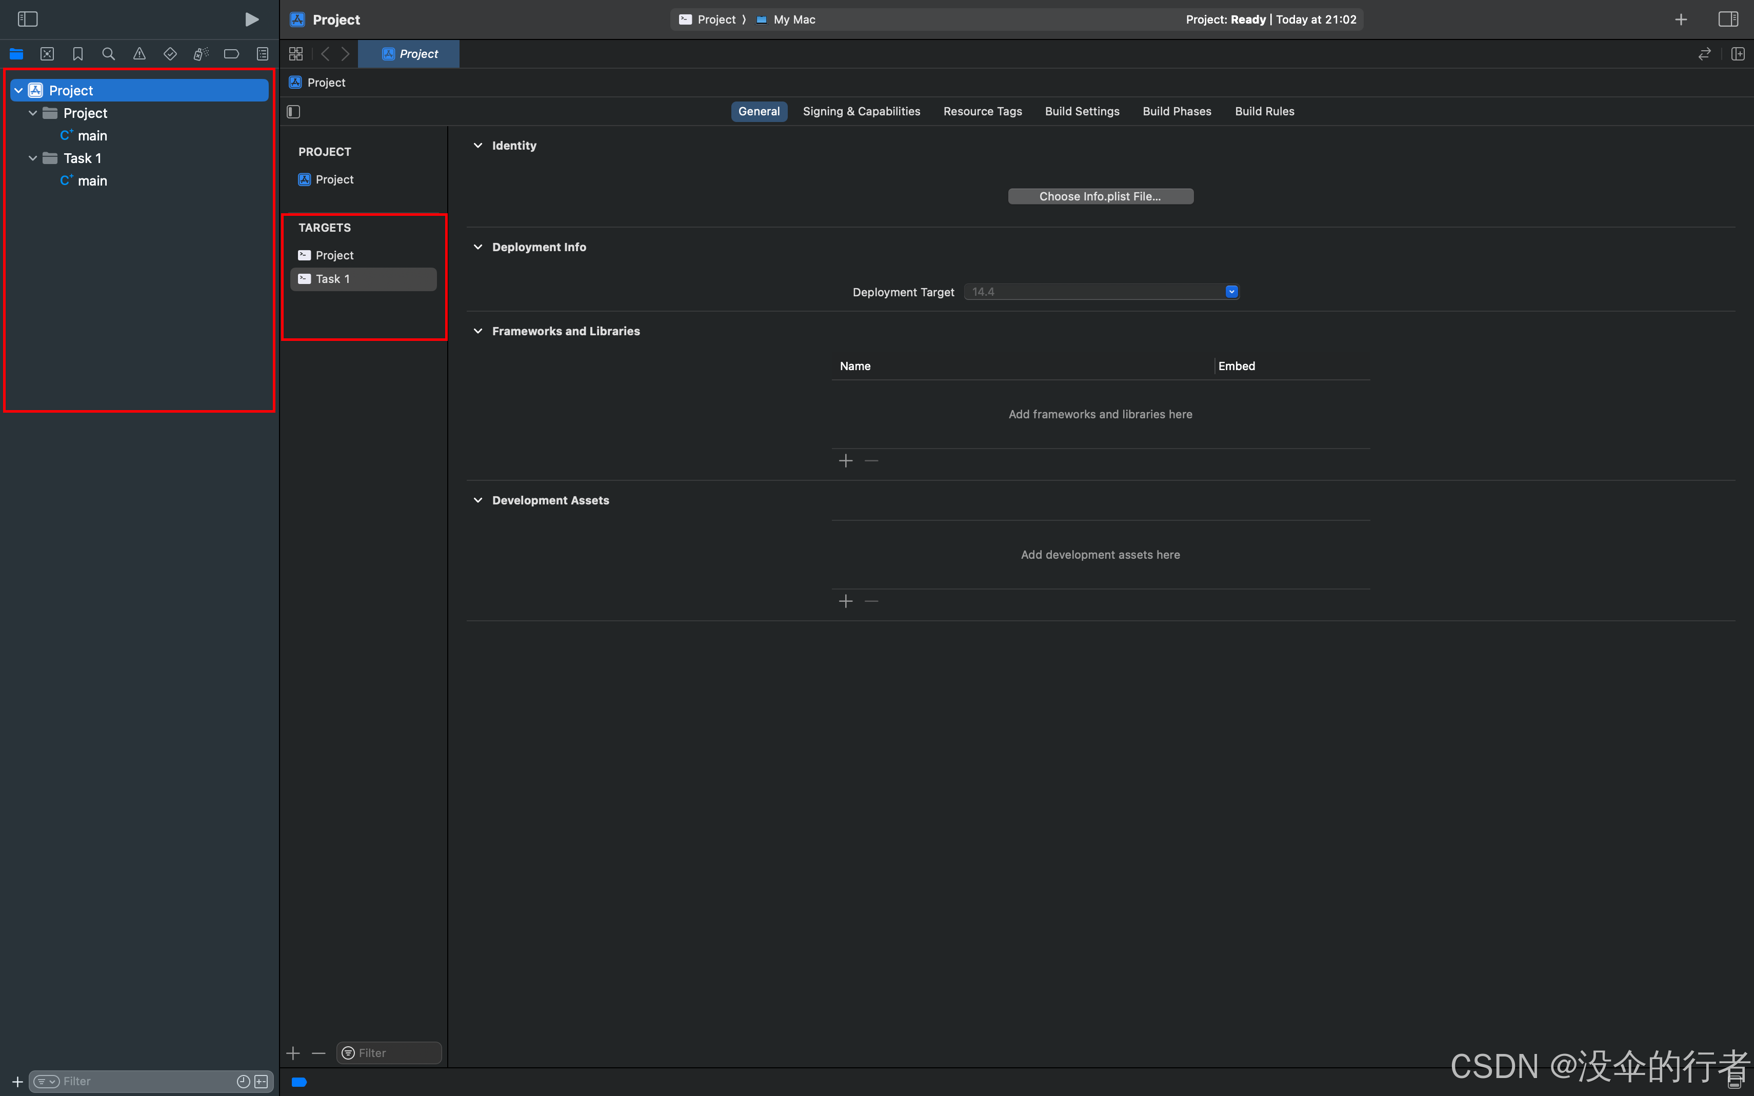Select the root Project in navigator
This screenshot has width=1754, height=1096.
click(x=139, y=91)
